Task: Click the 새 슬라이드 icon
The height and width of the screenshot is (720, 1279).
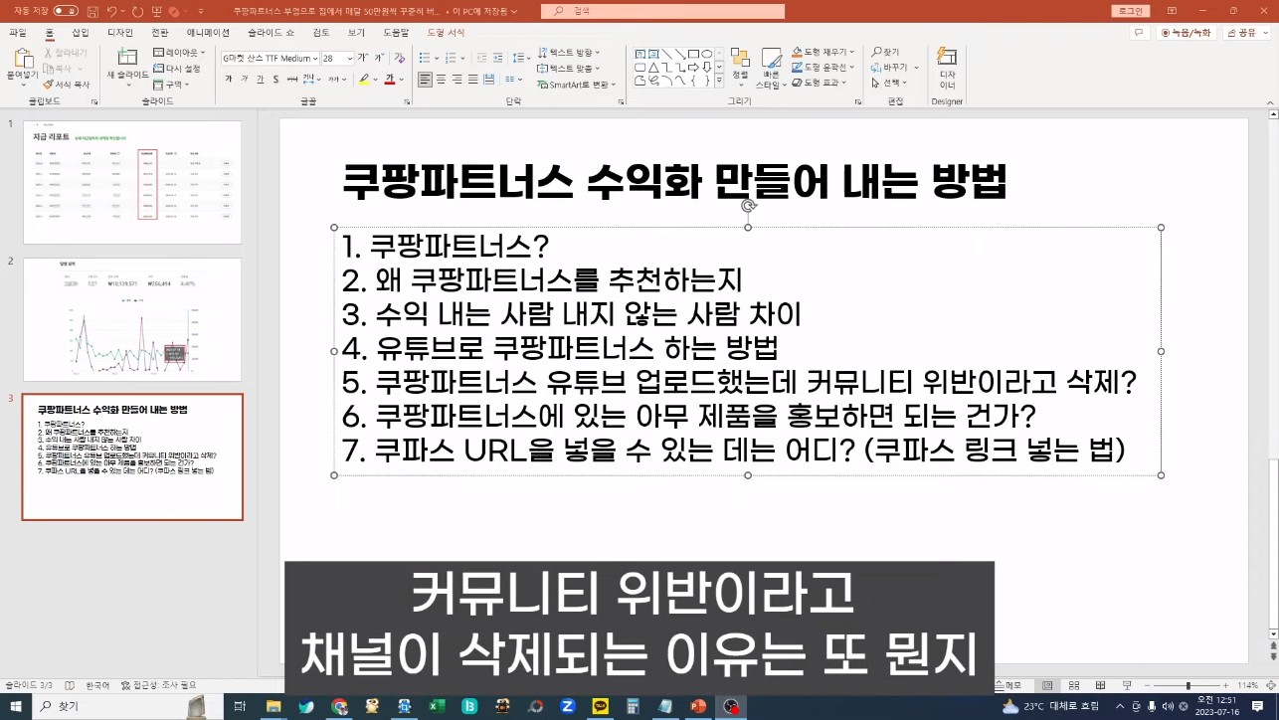Action: (127, 58)
